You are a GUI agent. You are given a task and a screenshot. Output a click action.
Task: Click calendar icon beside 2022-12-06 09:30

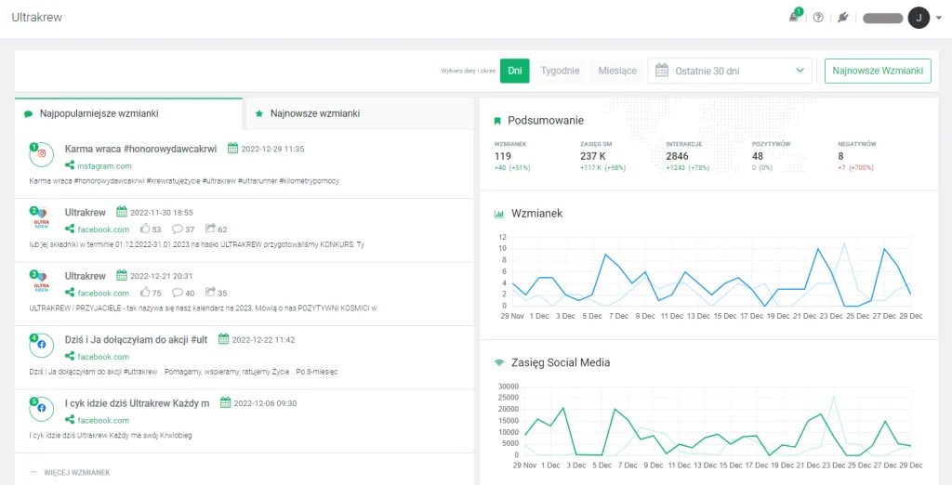coord(225,403)
